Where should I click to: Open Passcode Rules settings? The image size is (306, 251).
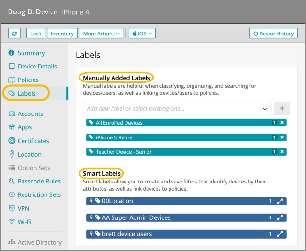(x=39, y=181)
